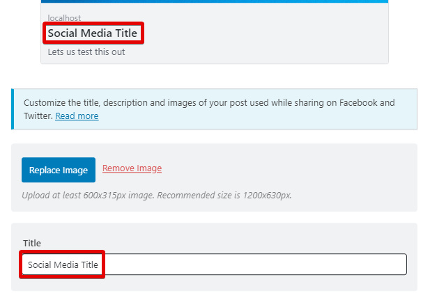
Task: Click the Remove Image link
Action: 132,168
